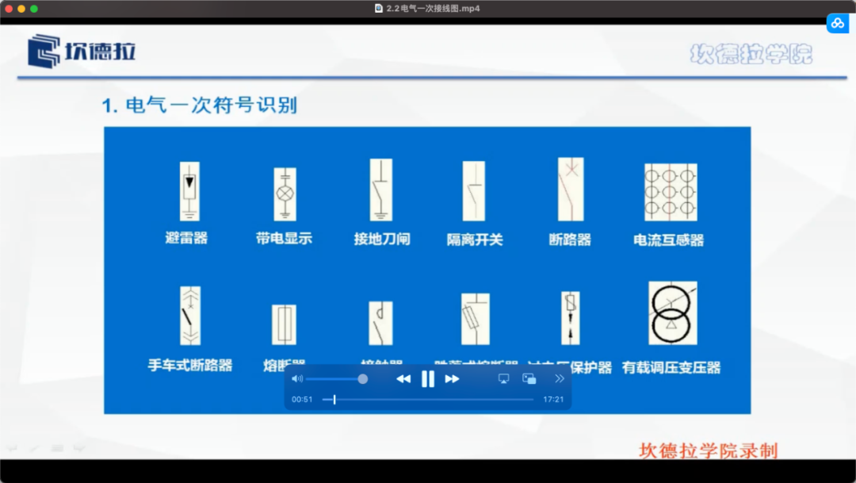Click the overvoltage protector symbol image
Screen dimensions: 856x483
click(571, 318)
